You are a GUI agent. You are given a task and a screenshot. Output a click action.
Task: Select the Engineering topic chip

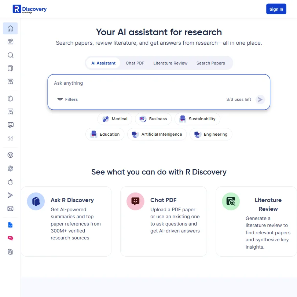[x=211, y=134]
